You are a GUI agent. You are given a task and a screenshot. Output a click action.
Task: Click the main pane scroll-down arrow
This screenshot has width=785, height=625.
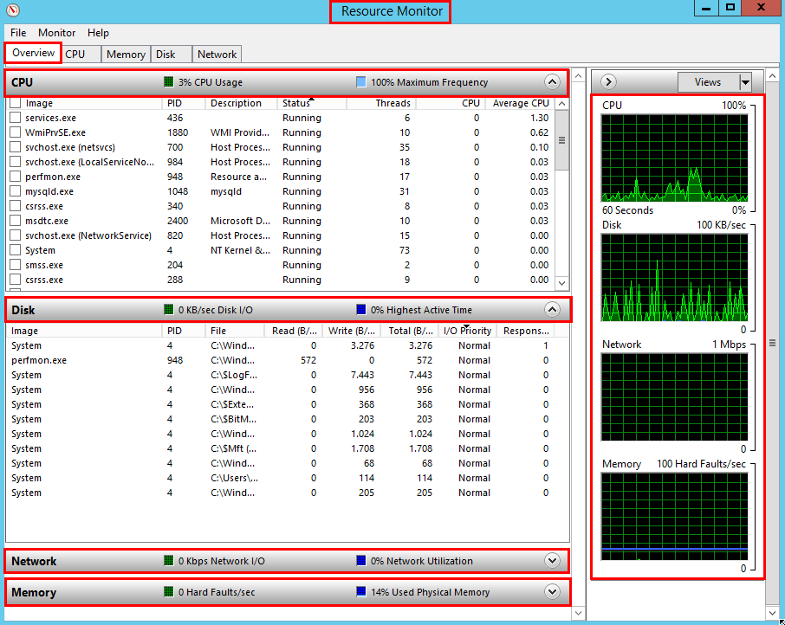coord(578,613)
